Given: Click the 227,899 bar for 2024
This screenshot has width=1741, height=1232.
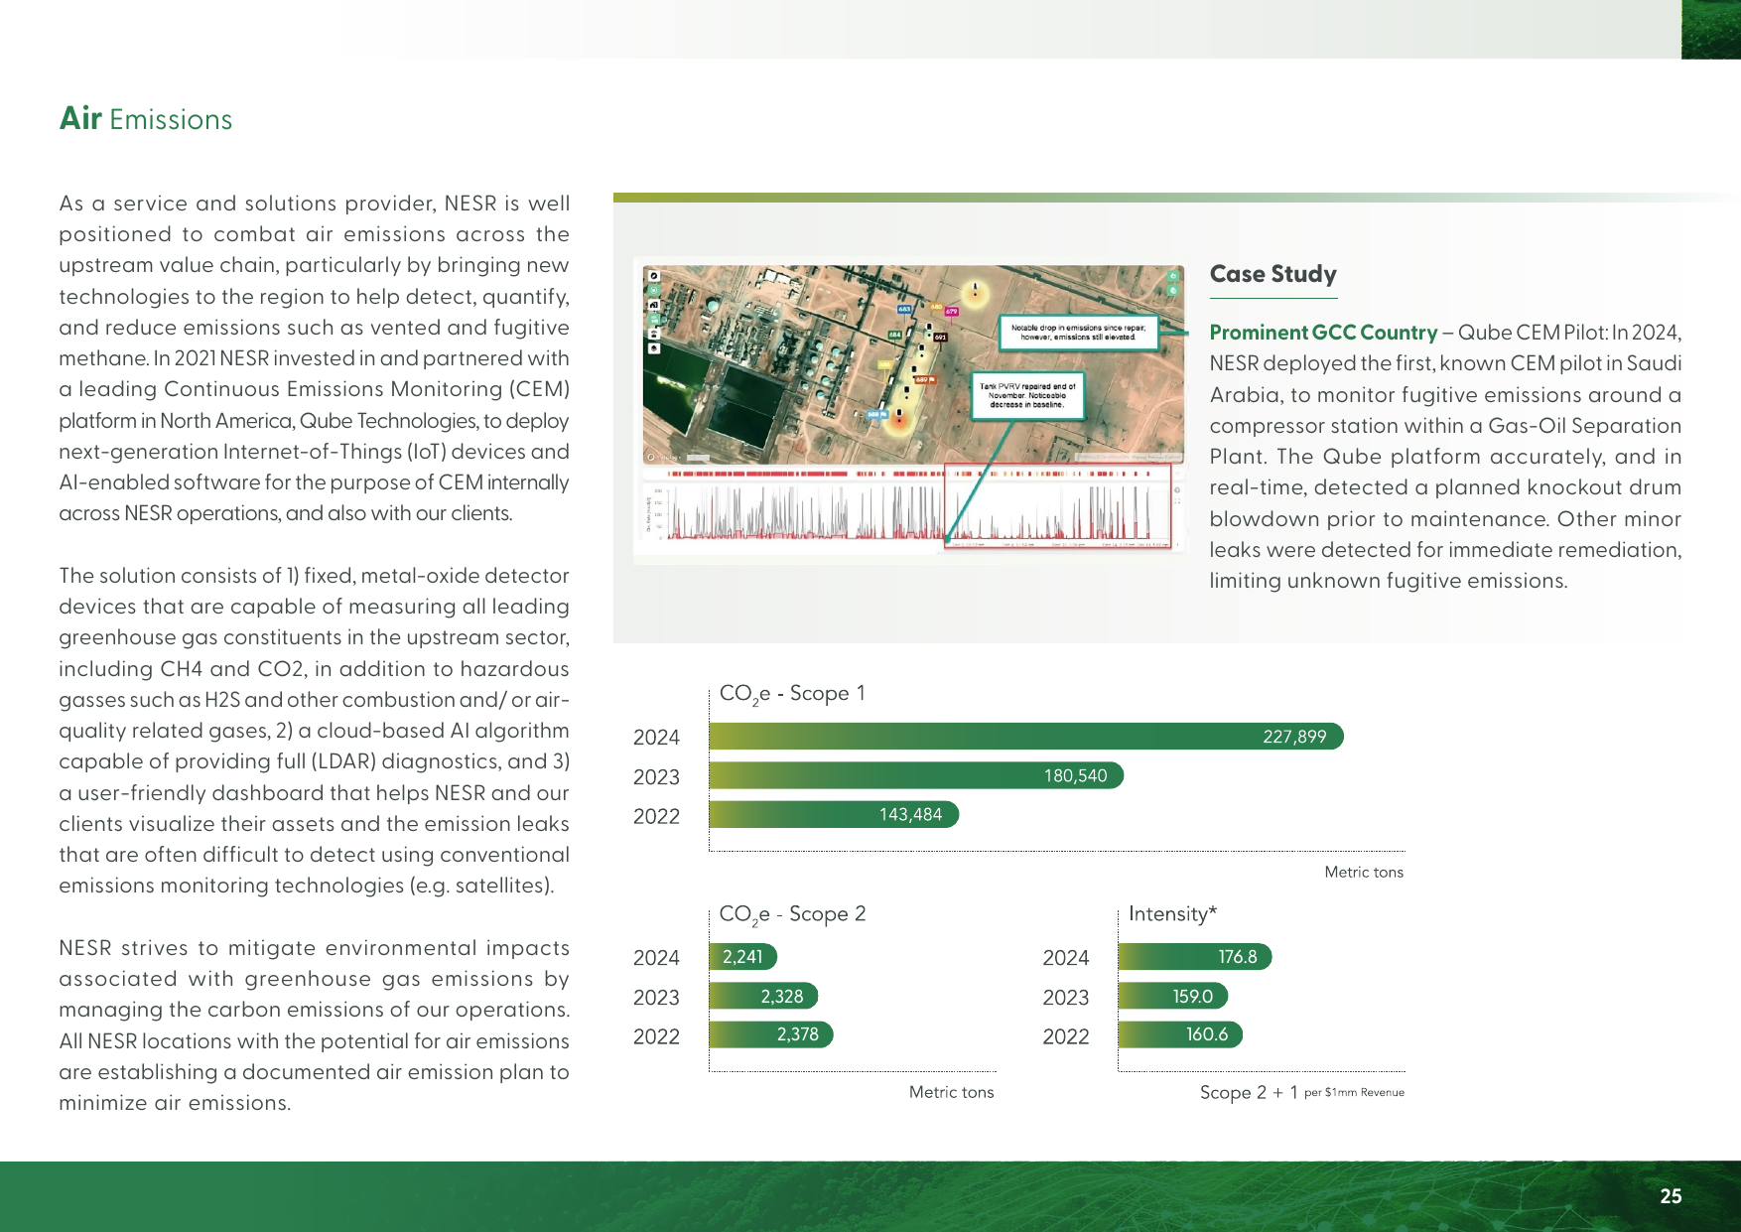Looking at the screenshot, I should 1026,737.
